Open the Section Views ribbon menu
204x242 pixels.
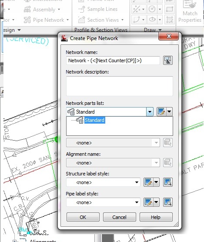(101, 20)
